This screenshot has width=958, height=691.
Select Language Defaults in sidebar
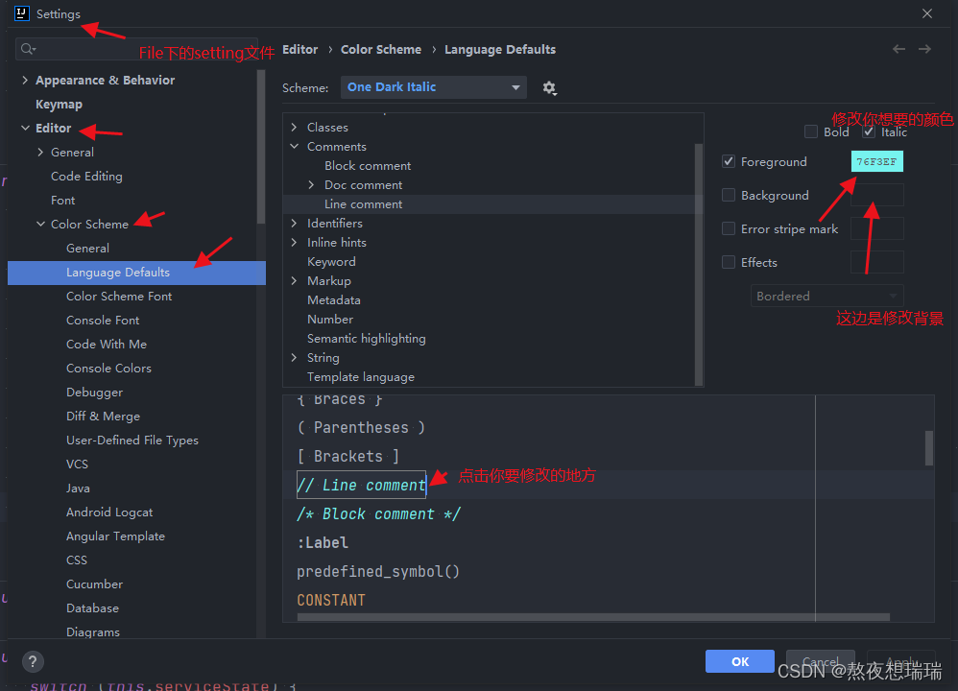(x=137, y=273)
